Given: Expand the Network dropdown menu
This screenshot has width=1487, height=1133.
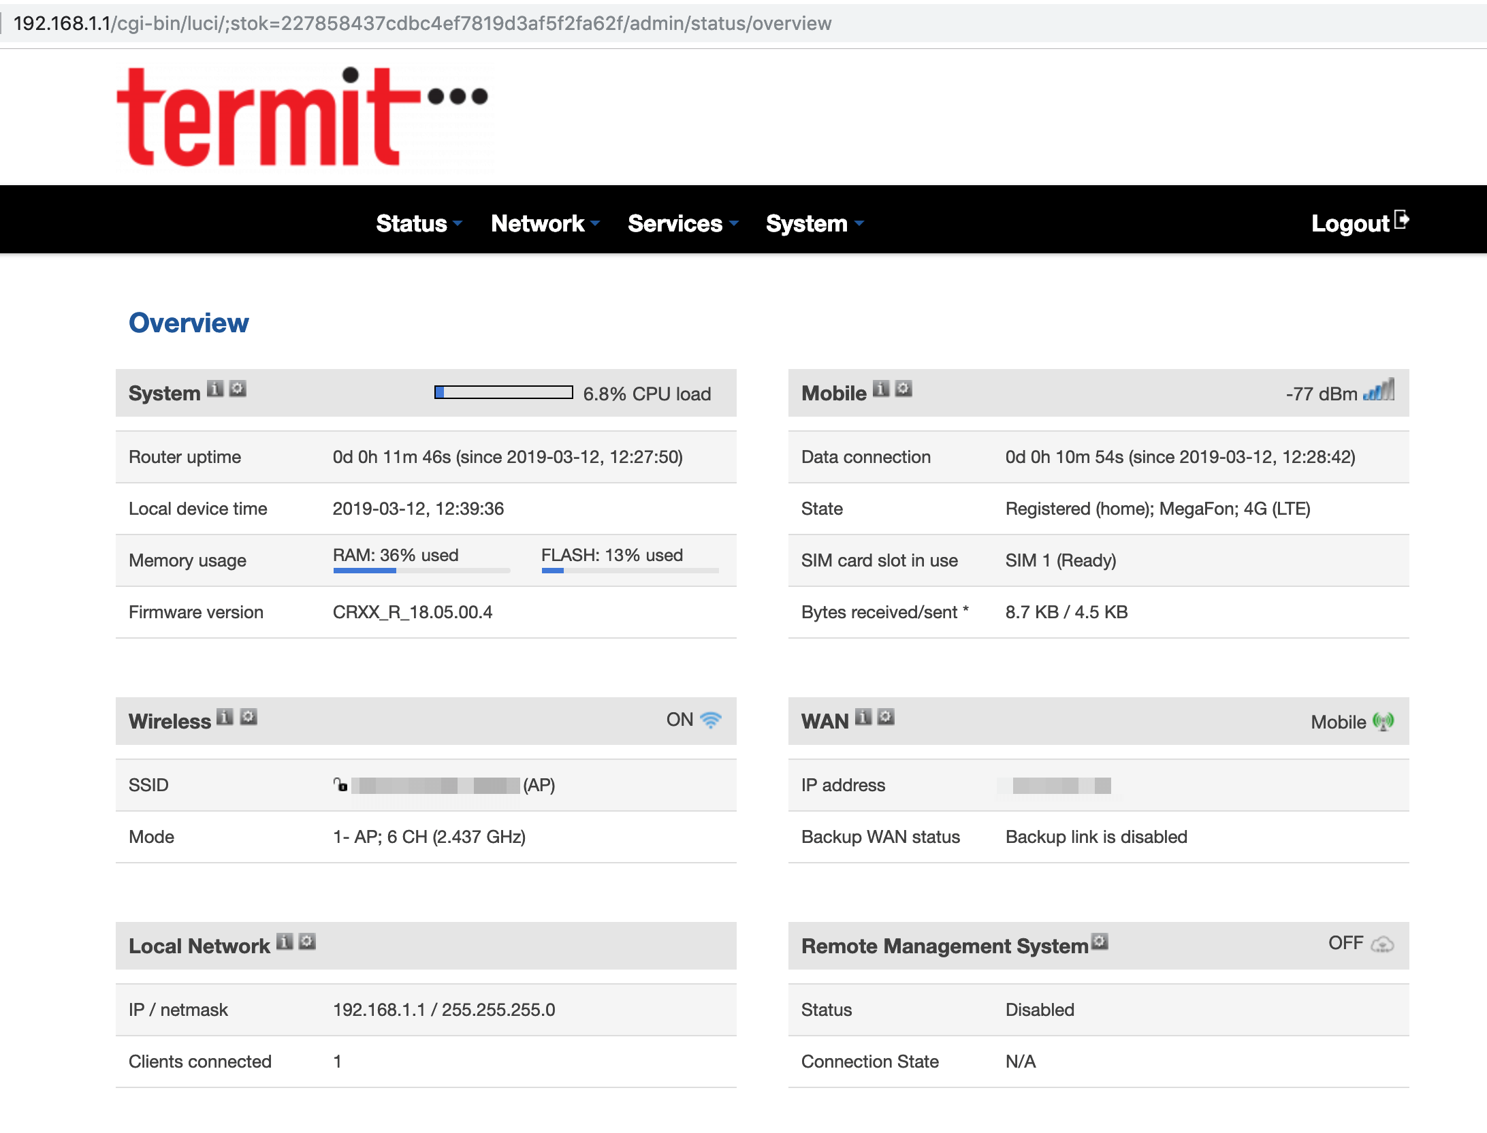Looking at the screenshot, I should [545, 223].
